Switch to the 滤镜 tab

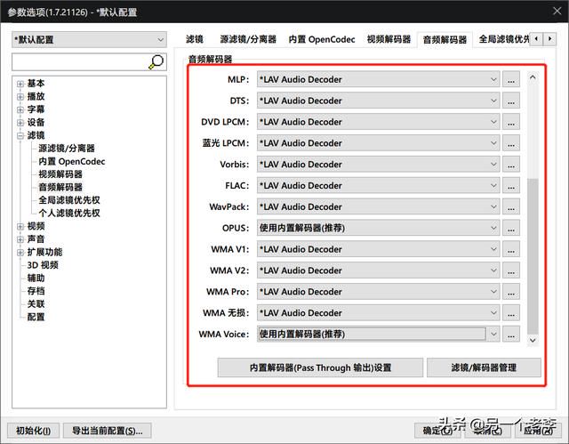(x=195, y=39)
